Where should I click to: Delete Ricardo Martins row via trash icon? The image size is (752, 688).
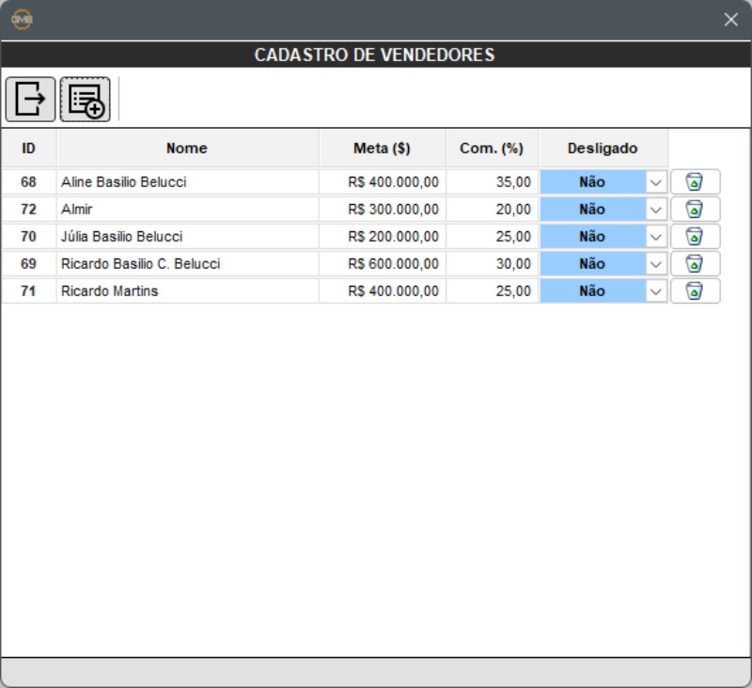(x=695, y=291)
